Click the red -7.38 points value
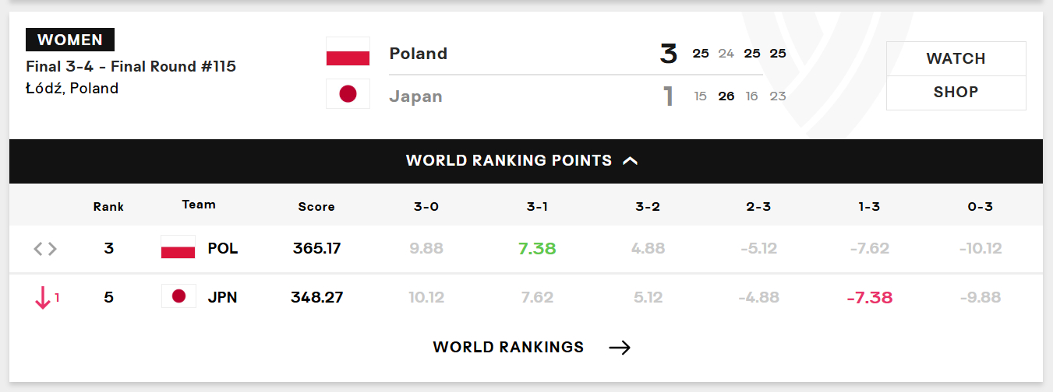 coord(869,297)
